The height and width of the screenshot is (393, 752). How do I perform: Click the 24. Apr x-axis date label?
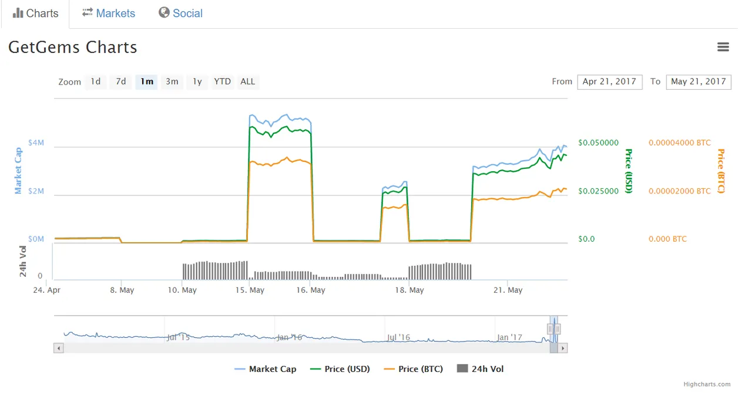46,290
